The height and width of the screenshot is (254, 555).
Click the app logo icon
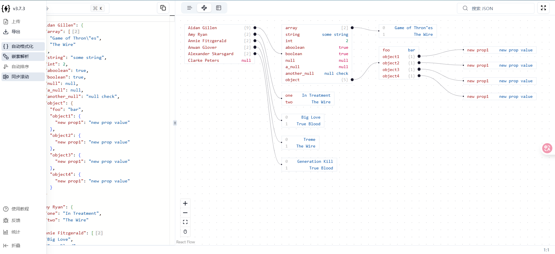(6, 8)
